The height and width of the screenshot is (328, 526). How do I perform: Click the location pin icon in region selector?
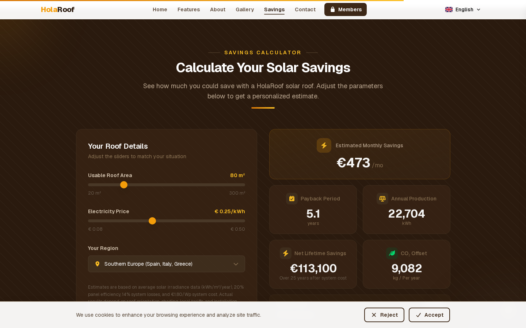pos(98,264)
